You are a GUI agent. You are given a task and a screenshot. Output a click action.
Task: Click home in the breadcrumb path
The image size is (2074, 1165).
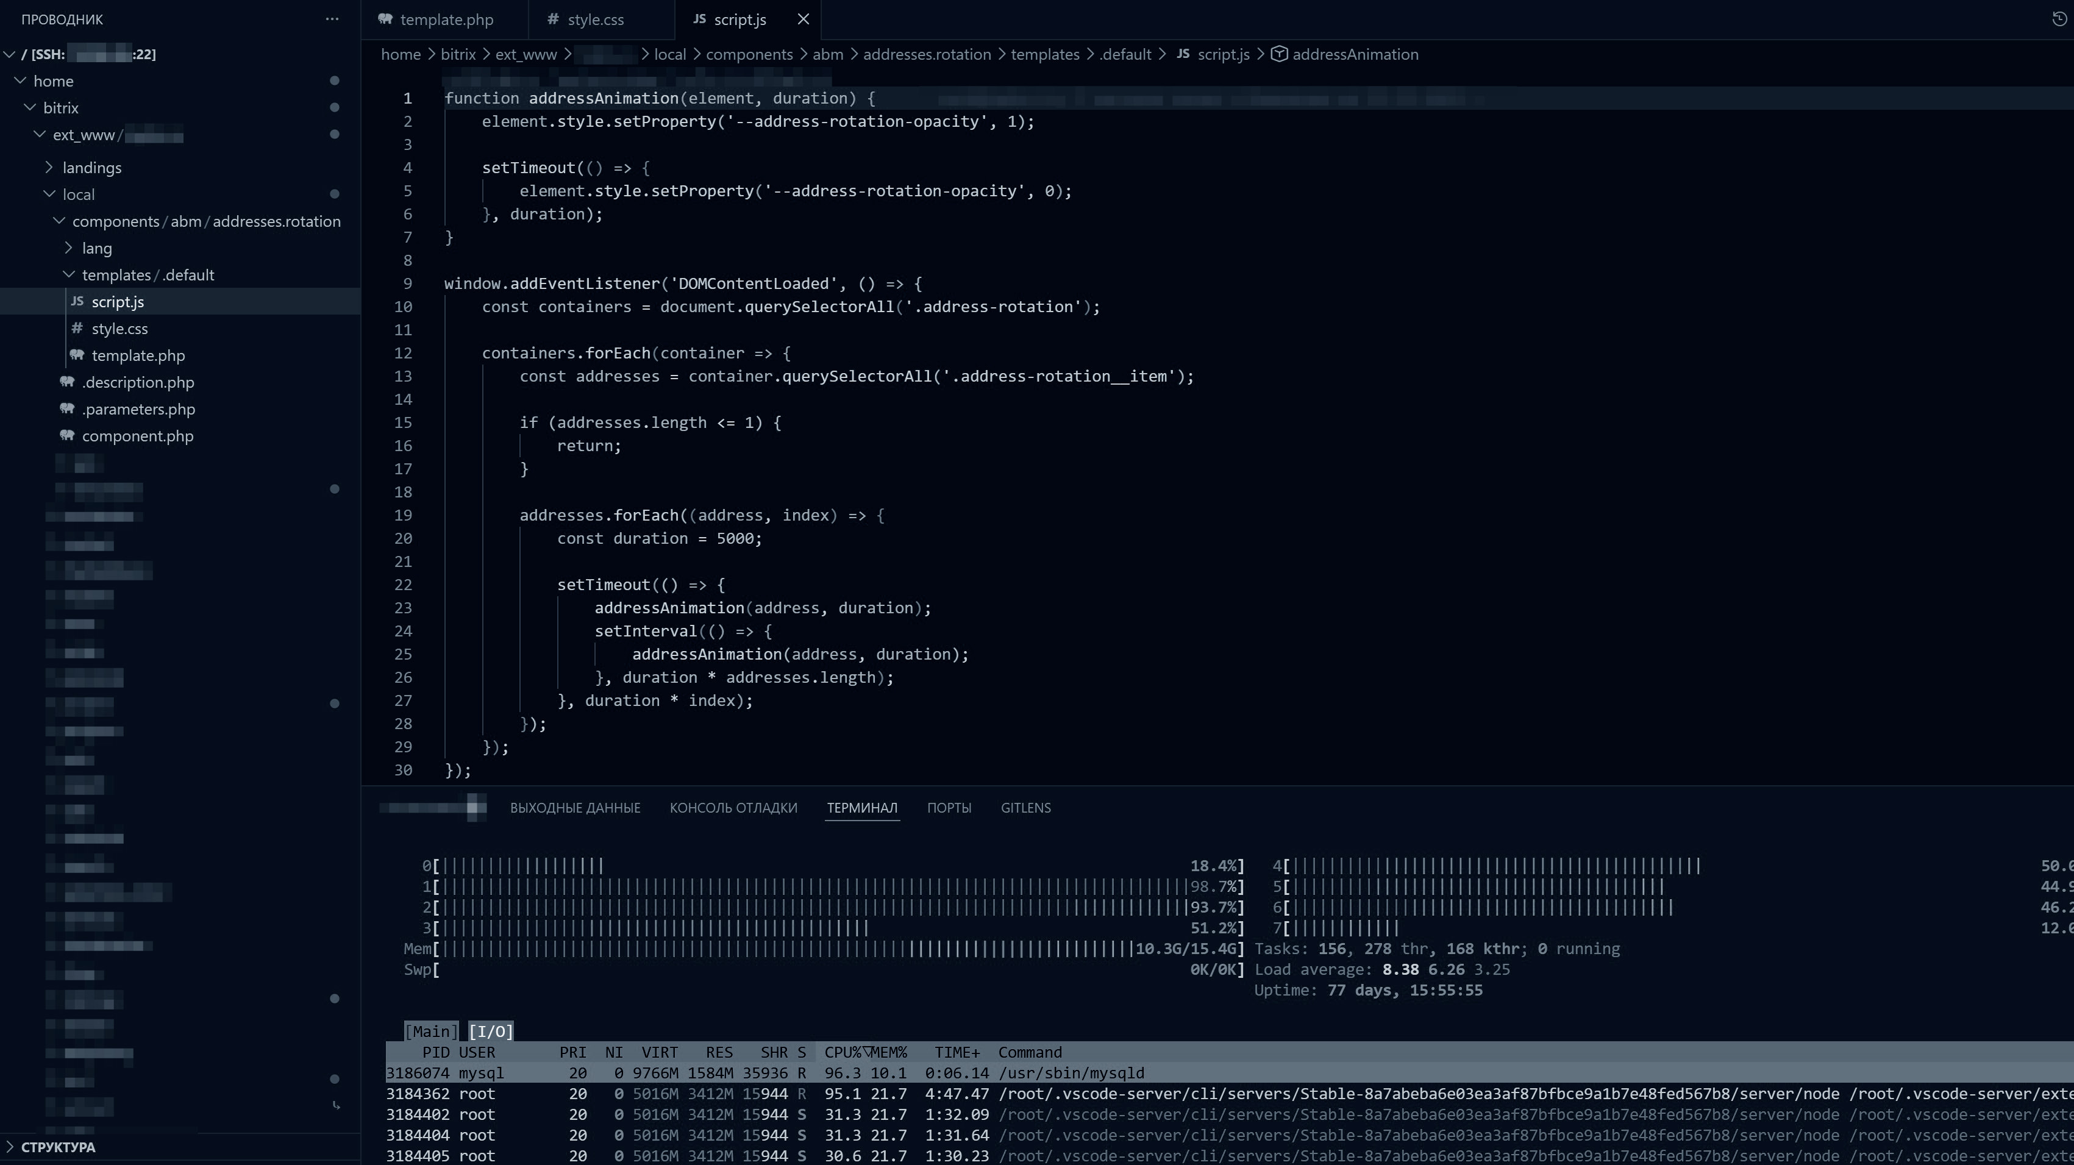tap(401, 54)
